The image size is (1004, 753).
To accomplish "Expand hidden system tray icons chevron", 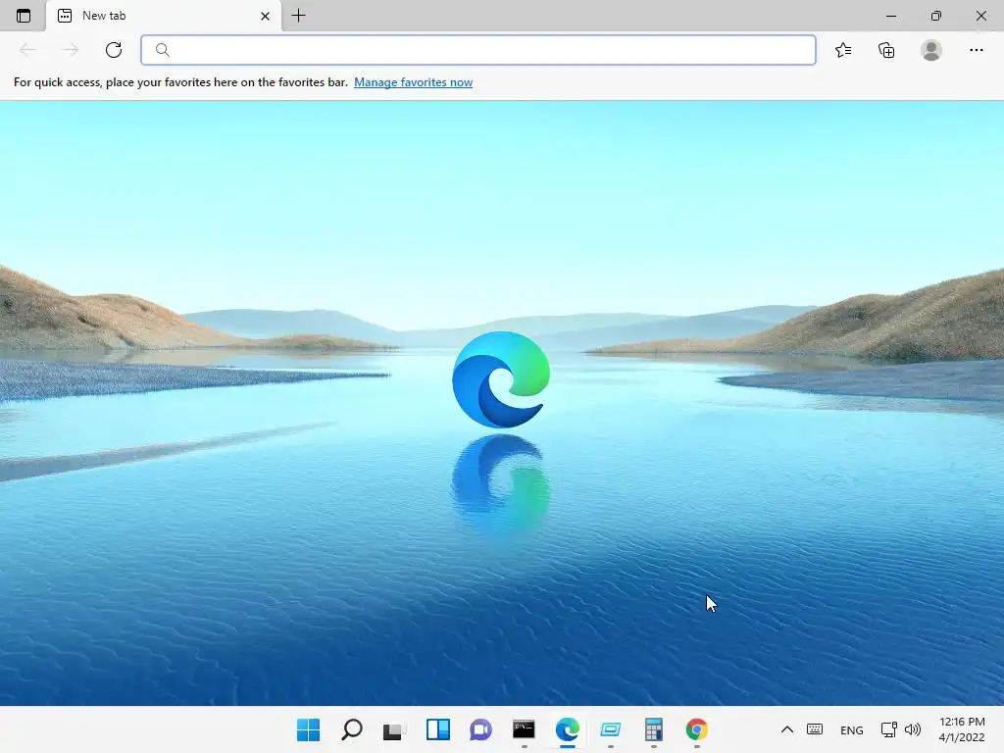I will 787,729.
